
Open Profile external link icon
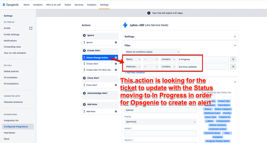pyautogui.click(x=31, y=28)
